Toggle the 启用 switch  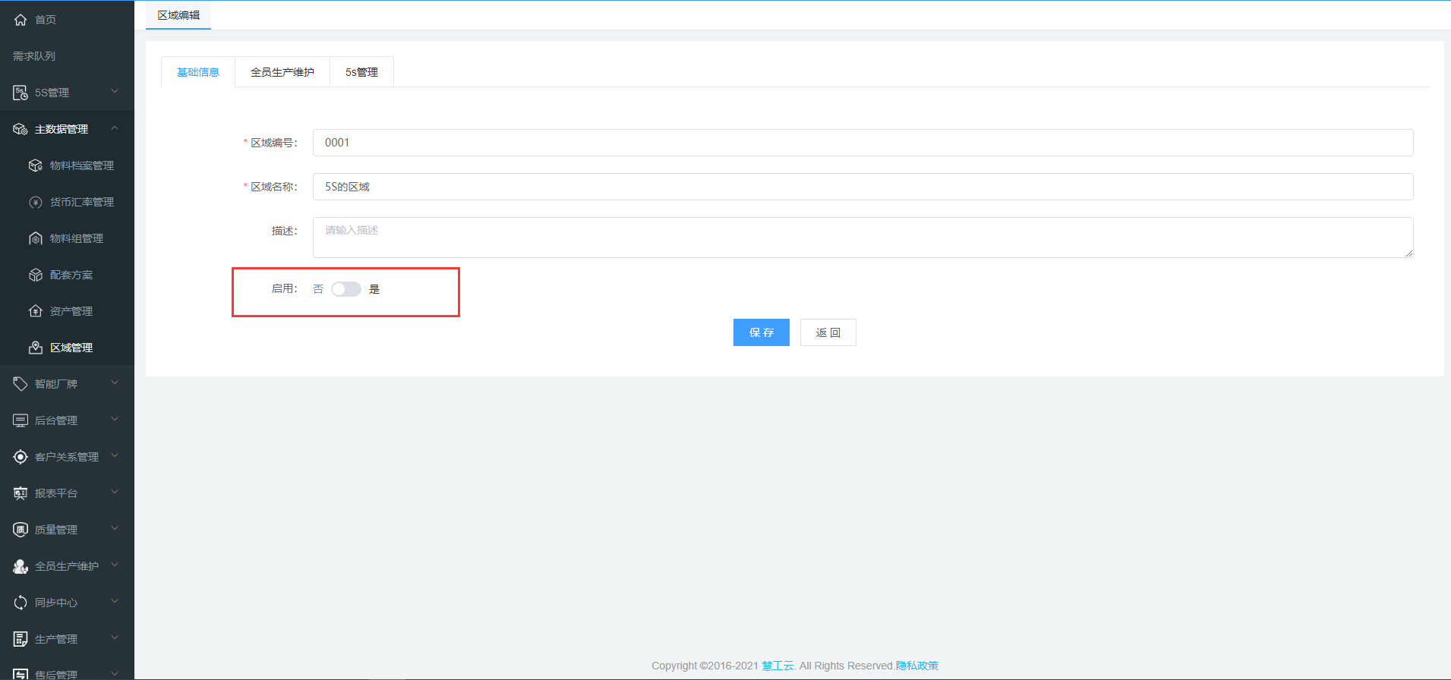(345, 289)
